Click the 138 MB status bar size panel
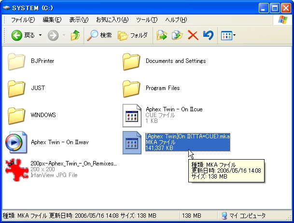Screen dimensions: 294x223 coord(192,216)
